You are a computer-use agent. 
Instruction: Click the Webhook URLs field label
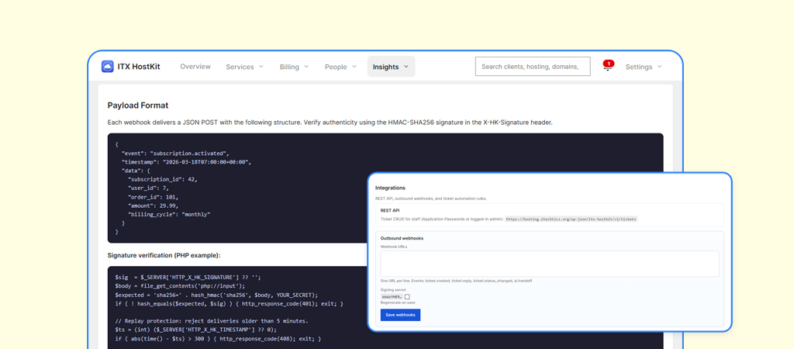(394, 247)
